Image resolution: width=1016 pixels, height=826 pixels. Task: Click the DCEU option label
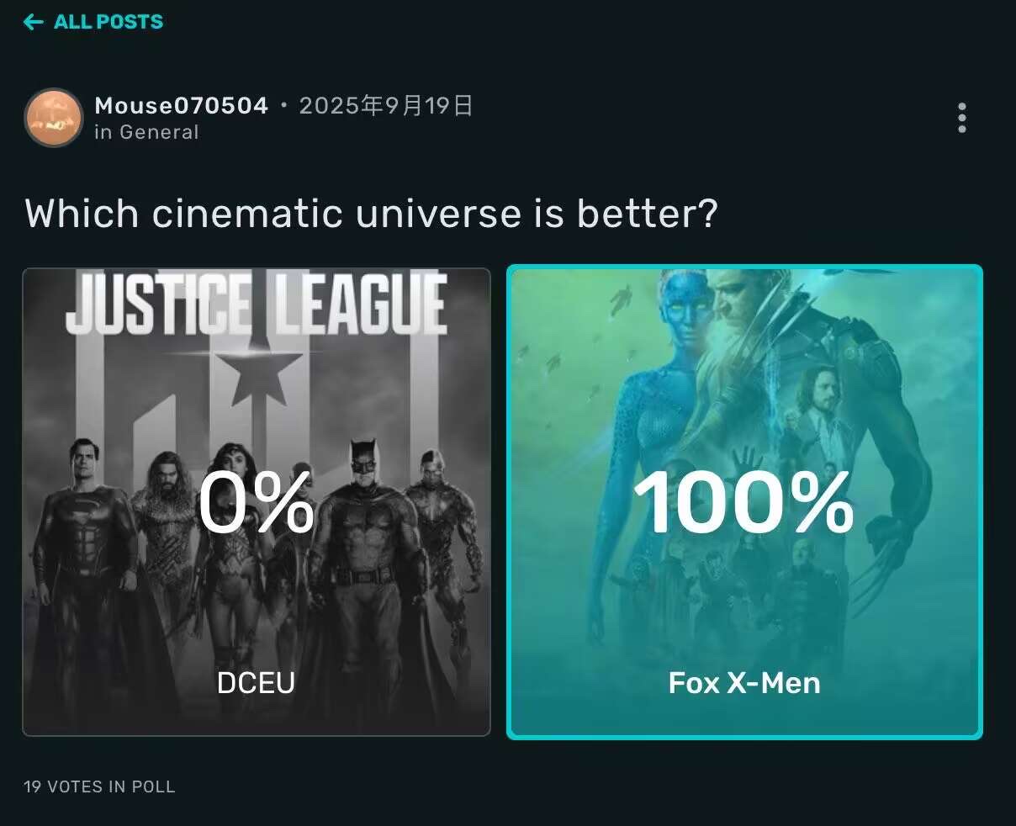[256, 683]
